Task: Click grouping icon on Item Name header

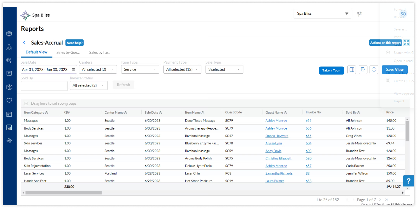Action: coord(203,112)
